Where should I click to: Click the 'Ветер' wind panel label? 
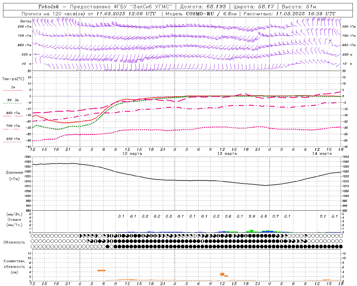click(x=26, y=21)
